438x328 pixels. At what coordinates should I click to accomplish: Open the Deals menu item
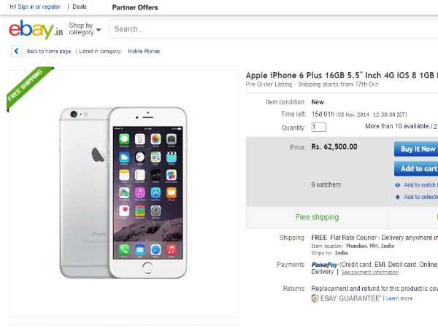tap(80, 7)
